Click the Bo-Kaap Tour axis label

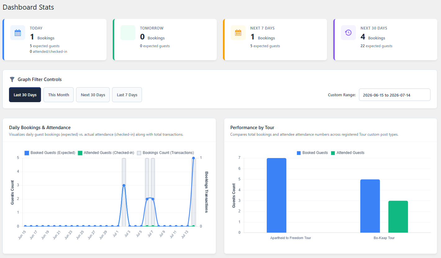384,238
